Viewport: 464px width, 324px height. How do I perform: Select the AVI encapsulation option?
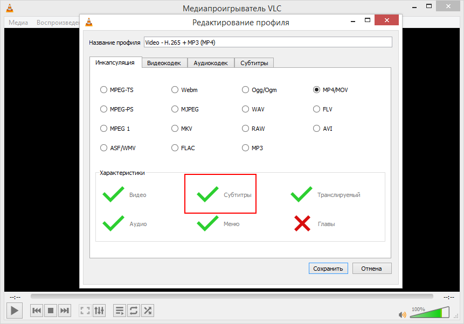tap(323, 129)
